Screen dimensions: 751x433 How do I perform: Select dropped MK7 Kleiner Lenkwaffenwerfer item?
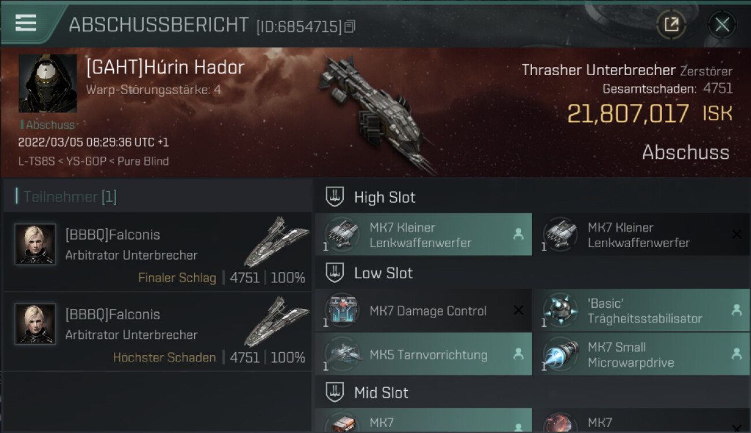pos(423,234)
